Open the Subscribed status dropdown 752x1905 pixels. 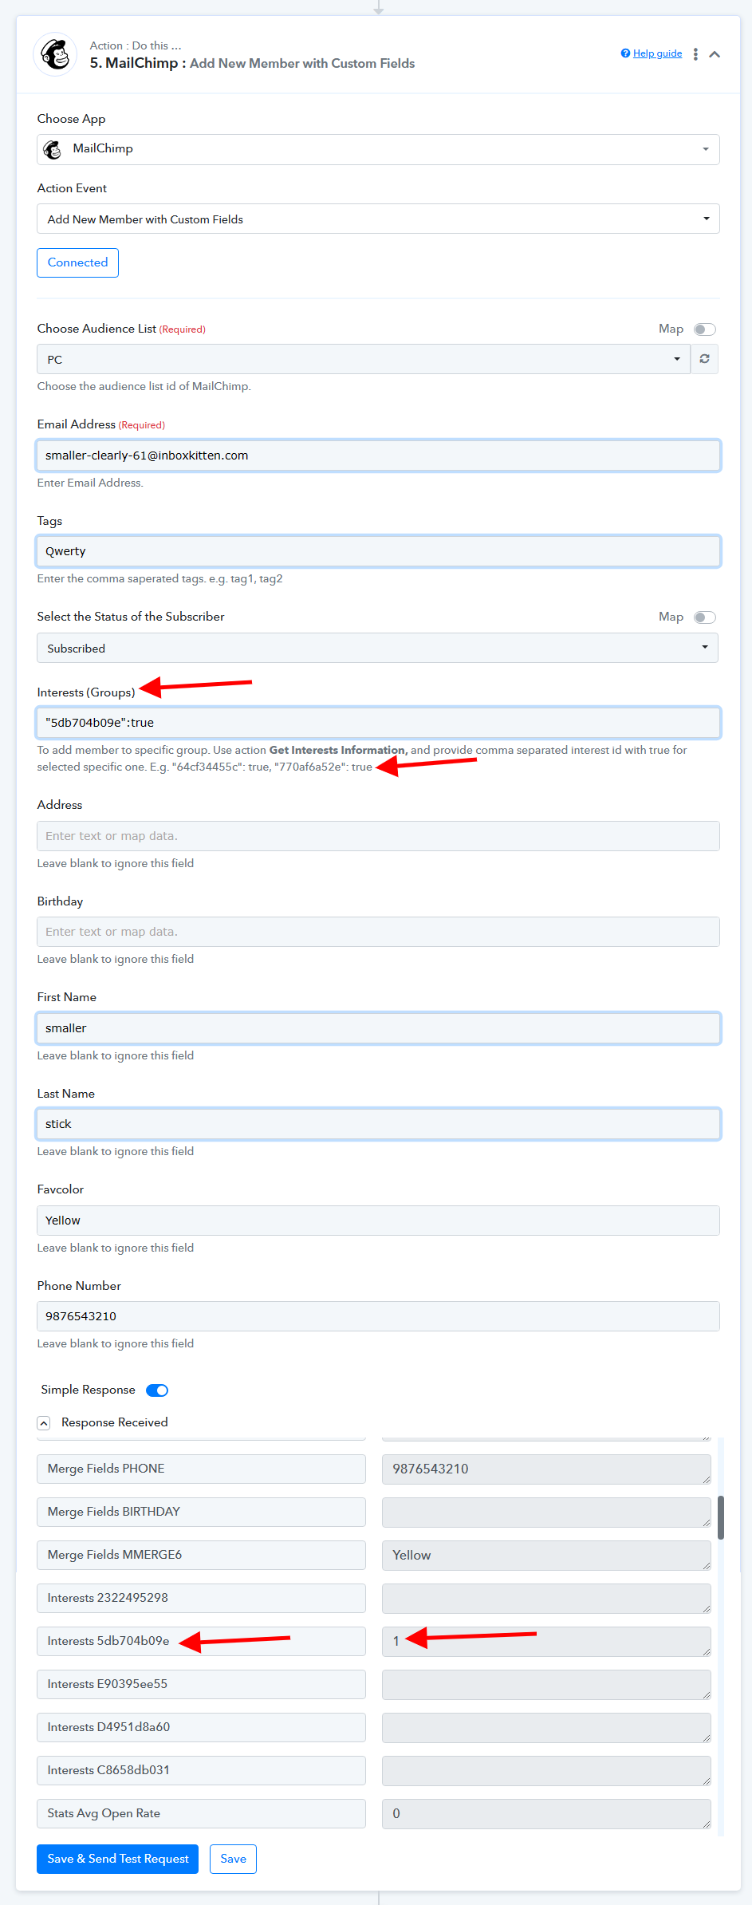tap(377, 648)
